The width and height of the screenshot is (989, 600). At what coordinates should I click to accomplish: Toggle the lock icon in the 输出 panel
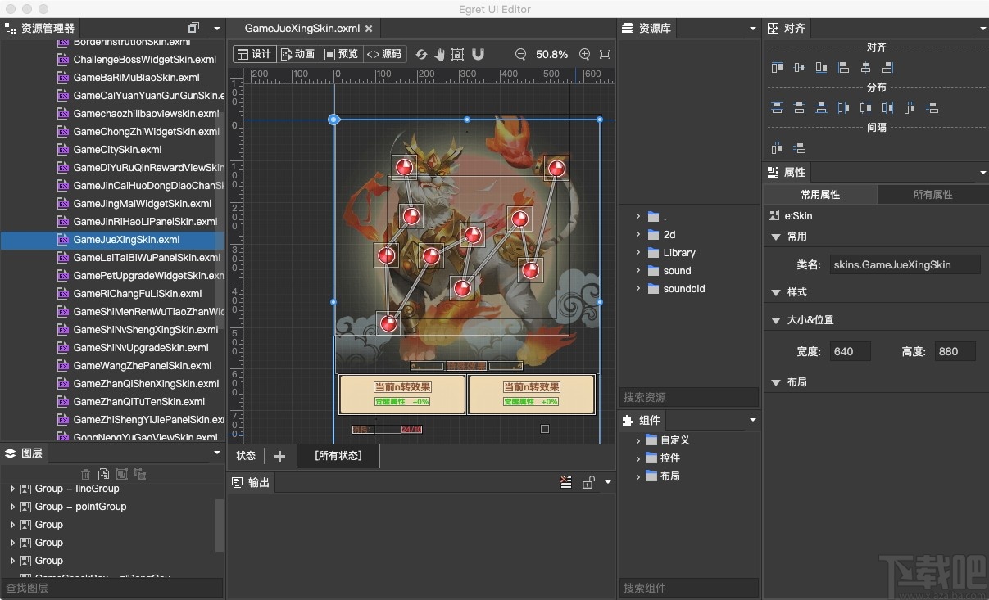[x=588, y=483]
